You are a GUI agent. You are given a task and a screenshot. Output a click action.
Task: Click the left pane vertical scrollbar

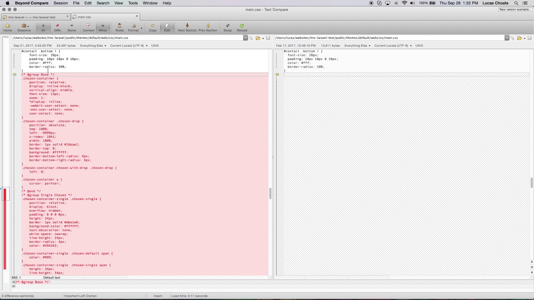click(x=270, y=193)
